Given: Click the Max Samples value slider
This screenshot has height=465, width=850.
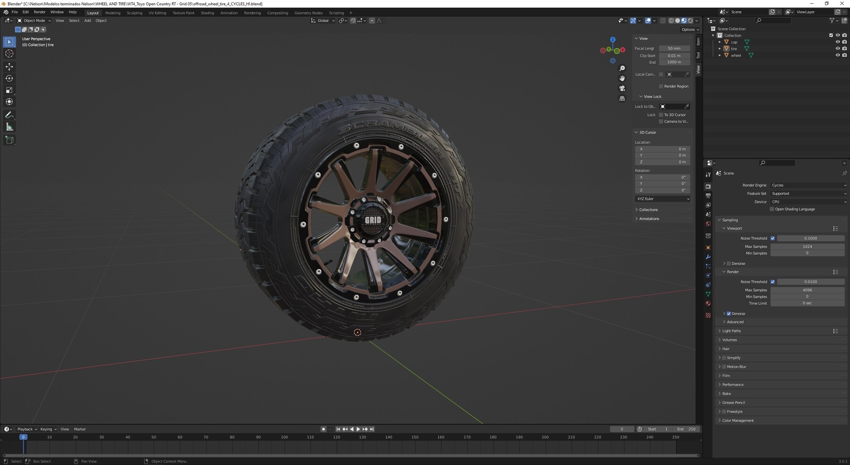Looking at the screenshot, I should point(807,290).
